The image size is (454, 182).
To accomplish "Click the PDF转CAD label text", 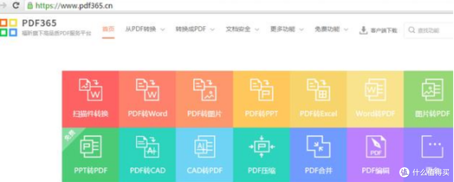I will tap(148, 170).
